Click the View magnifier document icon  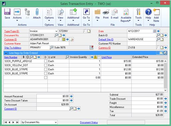[x=61, y=12]
